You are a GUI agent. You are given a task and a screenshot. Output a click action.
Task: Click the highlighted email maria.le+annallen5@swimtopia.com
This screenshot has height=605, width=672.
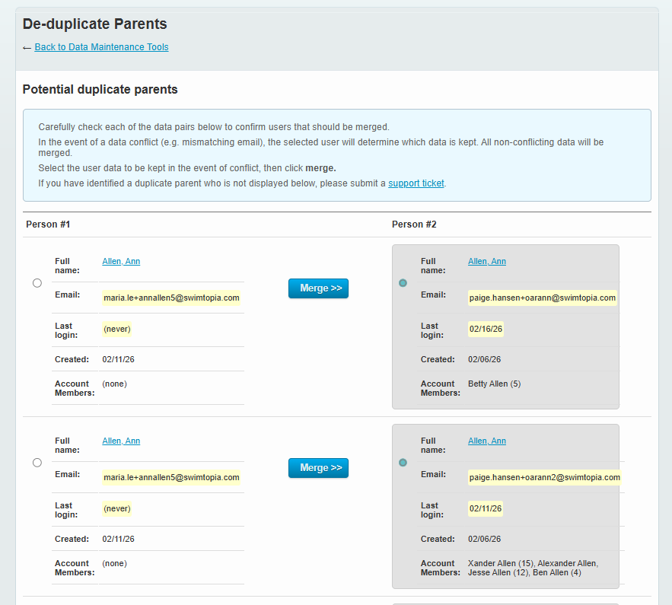[170, 298]
